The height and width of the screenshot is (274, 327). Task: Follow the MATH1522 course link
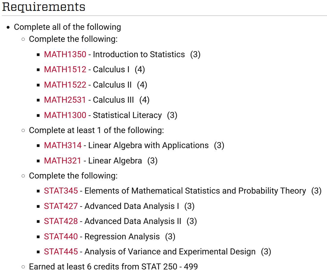coord(65,85)
